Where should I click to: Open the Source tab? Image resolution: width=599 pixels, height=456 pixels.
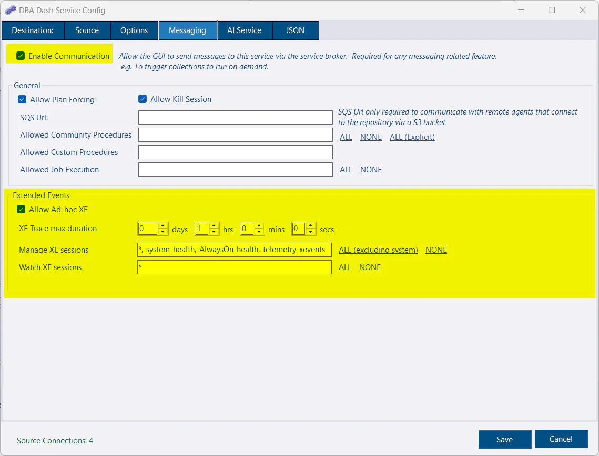click(x=87, y=30)
